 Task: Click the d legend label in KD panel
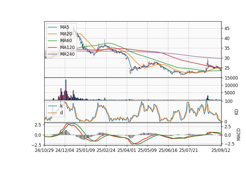(61, 113)
